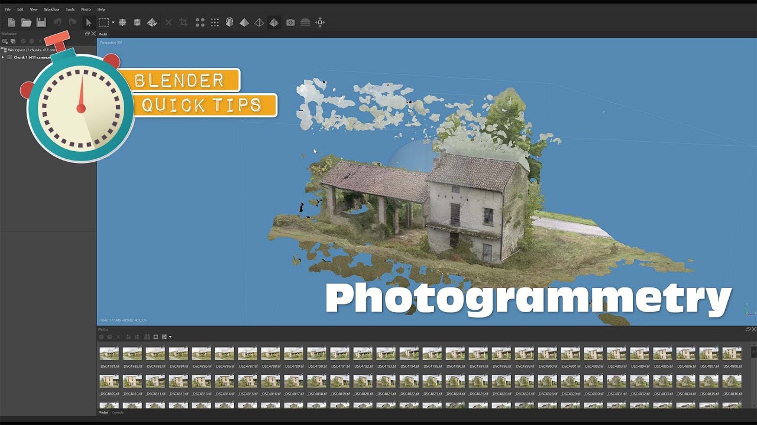The height and width of the screenshot is (425, 757).
Task: Click the New document icon in toolbar
Action: 11,22
